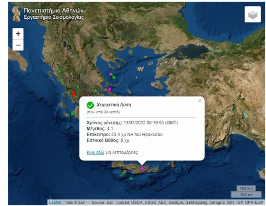Click the 'Εργαστήριο Σεισμολογίας' subtitle text
Screen dimensions: 266x206
tap(54, 18)
